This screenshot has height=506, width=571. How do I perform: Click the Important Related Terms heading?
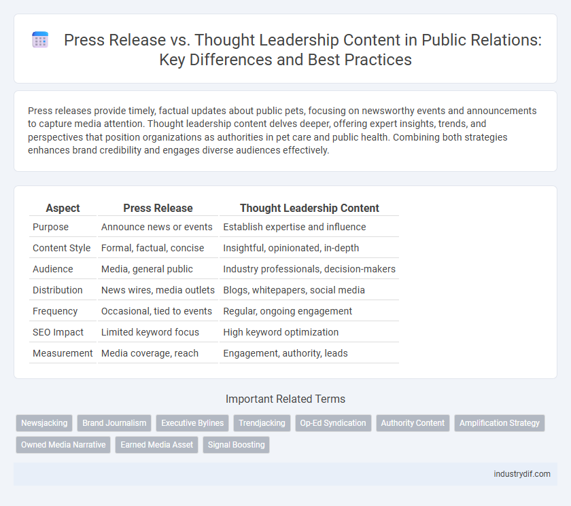(x=285, y=399)
